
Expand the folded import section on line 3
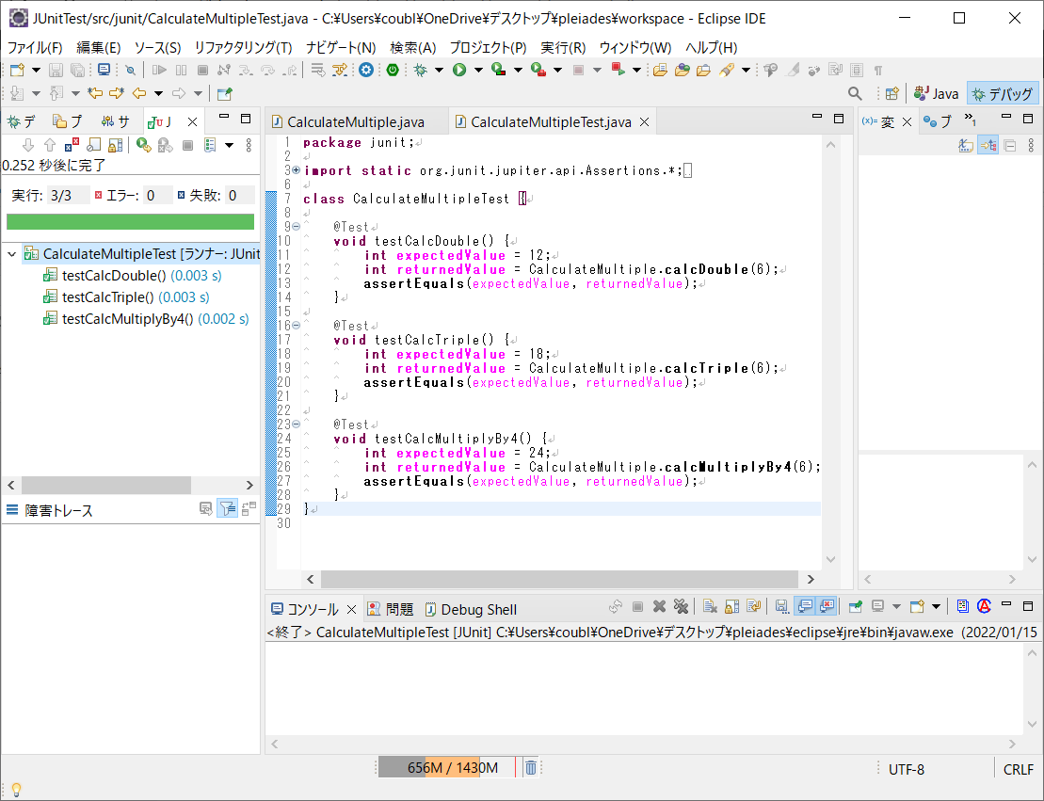[297, 170]
